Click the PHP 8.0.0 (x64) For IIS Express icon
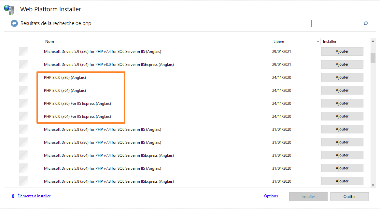380x209 pixels. click(23, 116)
